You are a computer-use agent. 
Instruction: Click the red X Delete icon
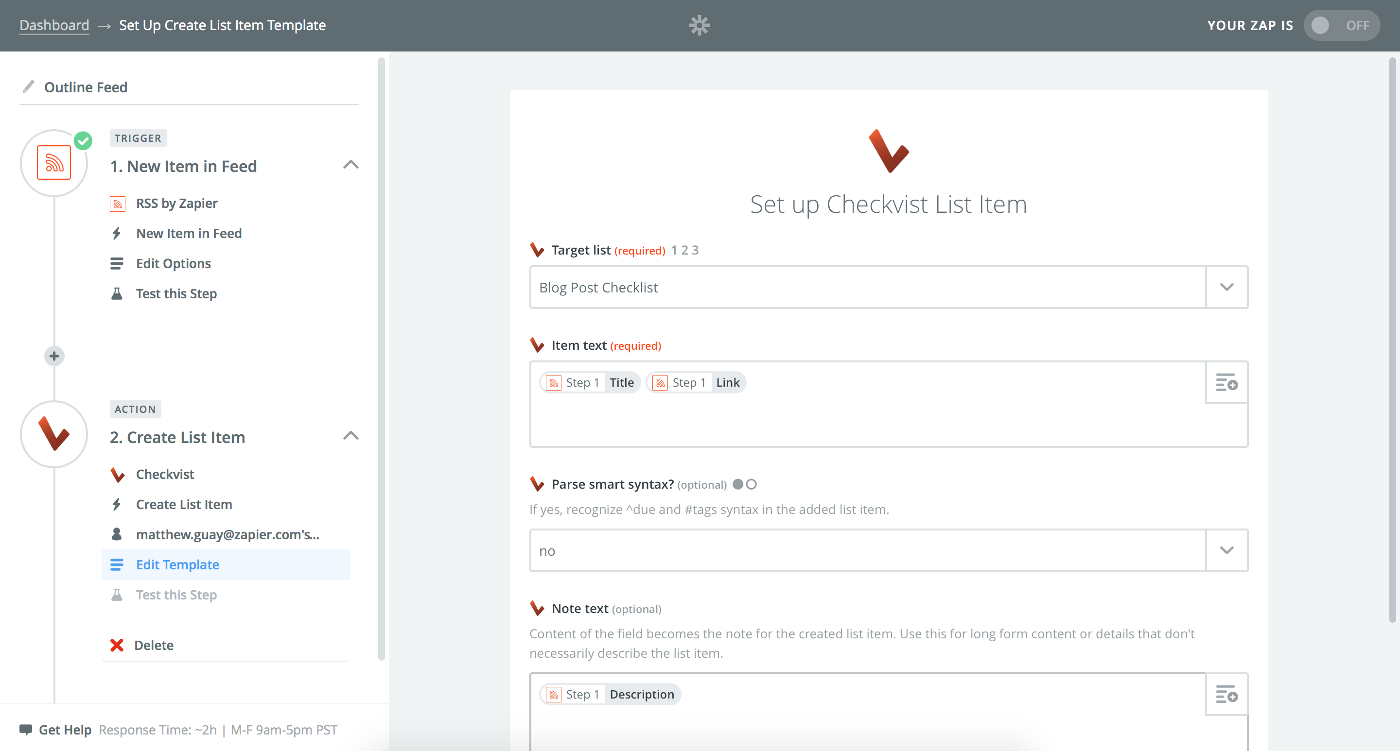(x=117, y=645)
